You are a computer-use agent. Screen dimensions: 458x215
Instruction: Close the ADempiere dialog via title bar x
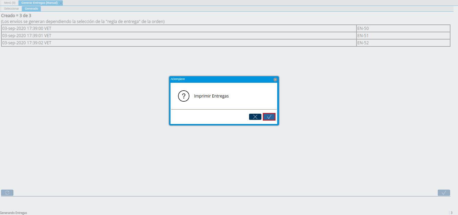(275, 79)
